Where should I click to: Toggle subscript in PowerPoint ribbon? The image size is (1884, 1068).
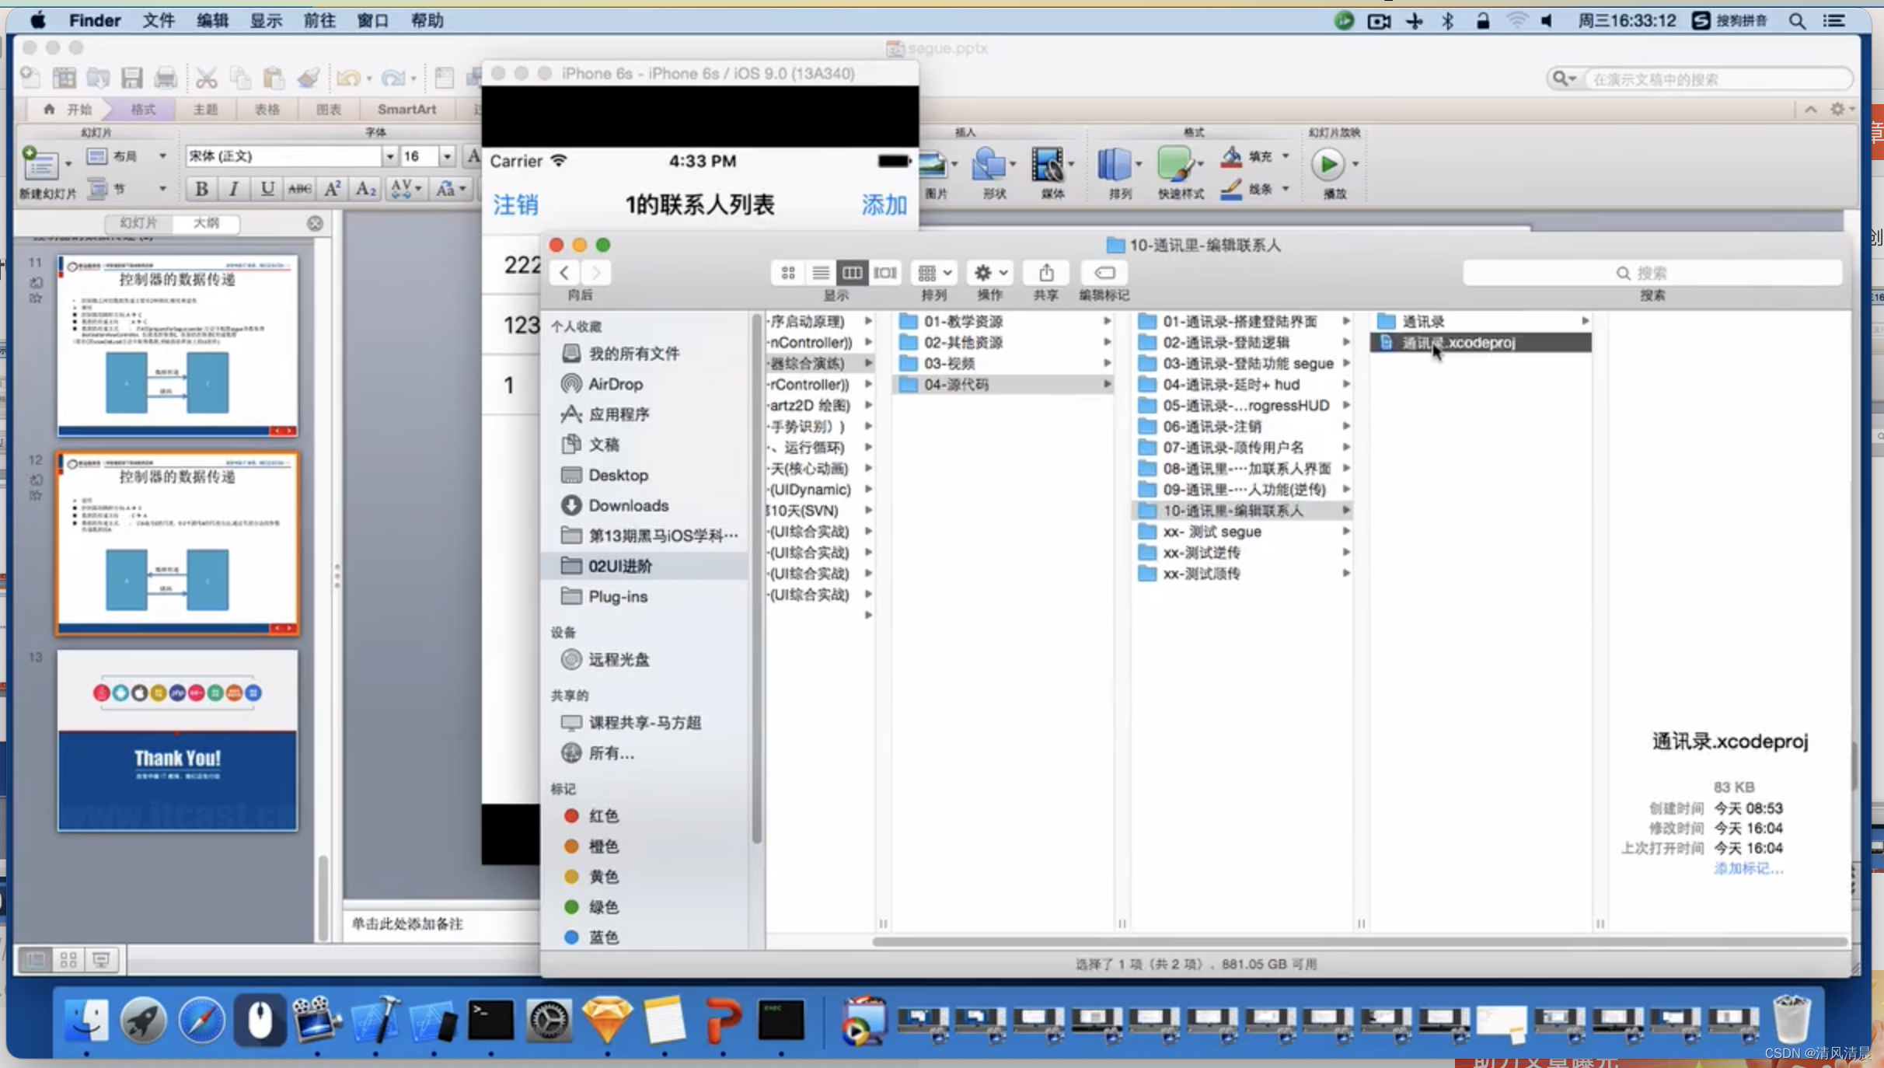coord(365,188)
